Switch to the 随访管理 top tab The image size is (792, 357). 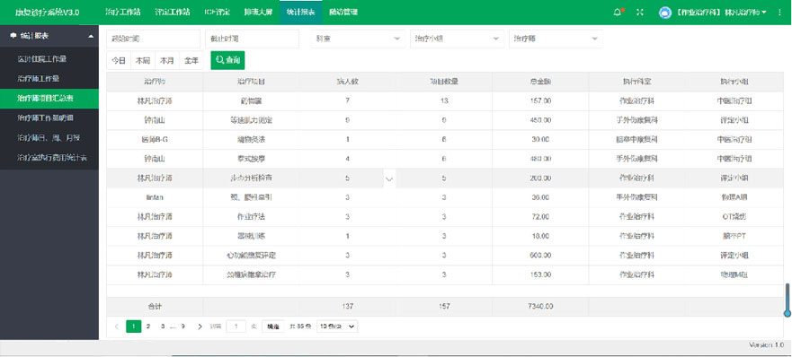pos(343,12)
